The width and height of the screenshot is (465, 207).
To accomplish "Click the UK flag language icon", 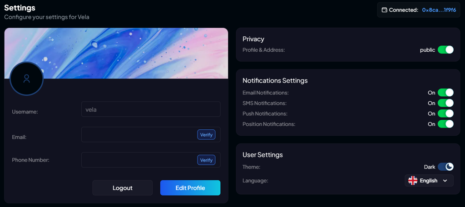I will pos(413,181).
